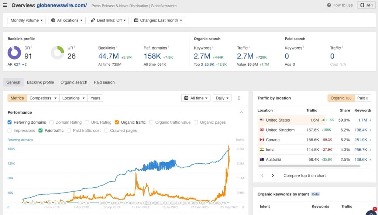
Task: Uncheck the Referring domains checkbox
Action: tap(10, 122)
